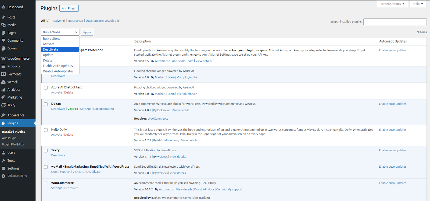Click Dokan Get Pro link
430x201 pixels.
pos(73,109)
